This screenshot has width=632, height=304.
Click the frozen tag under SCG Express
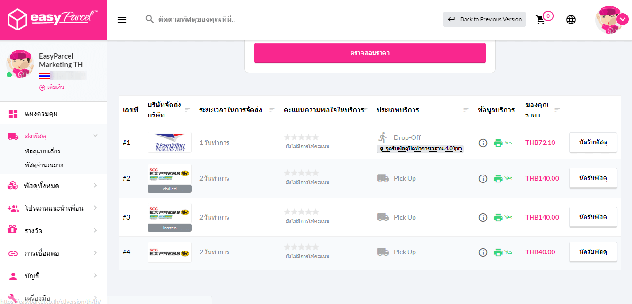[x=170, y=228]
